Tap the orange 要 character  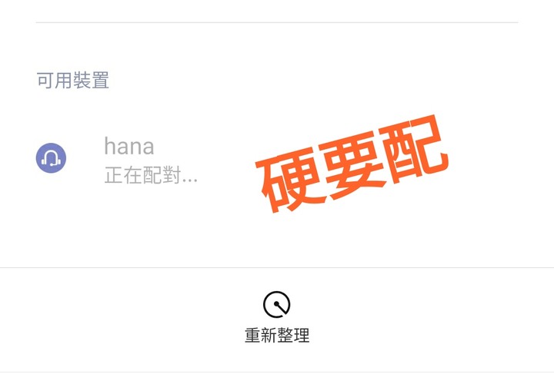tap(353, 164)
